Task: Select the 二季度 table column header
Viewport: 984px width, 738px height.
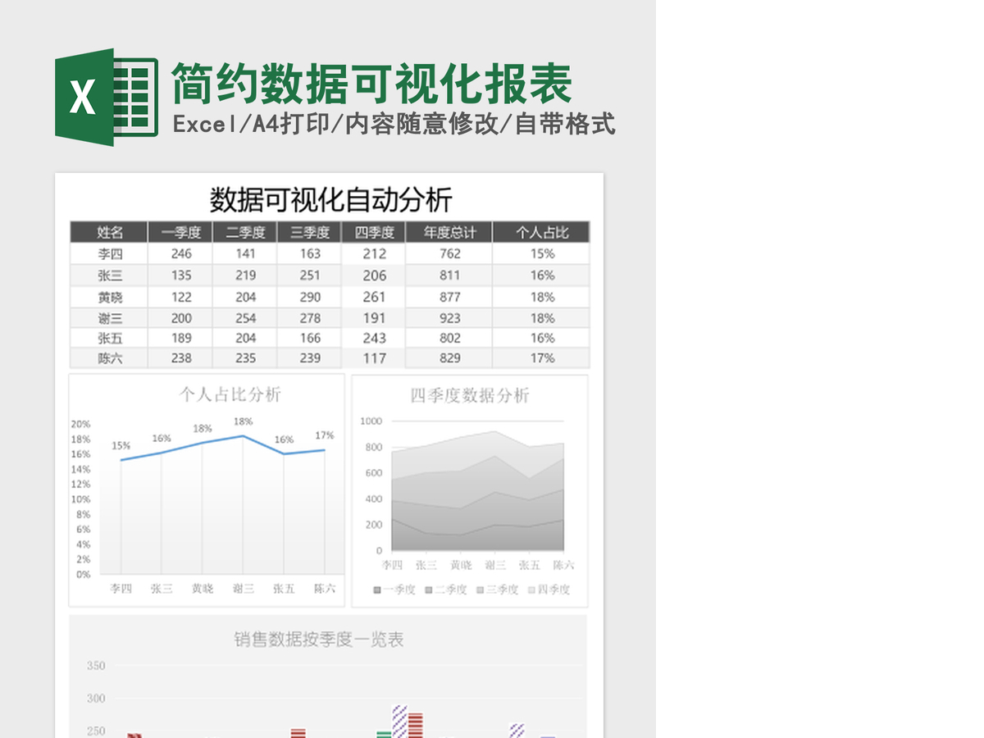Action: point(245,232)
